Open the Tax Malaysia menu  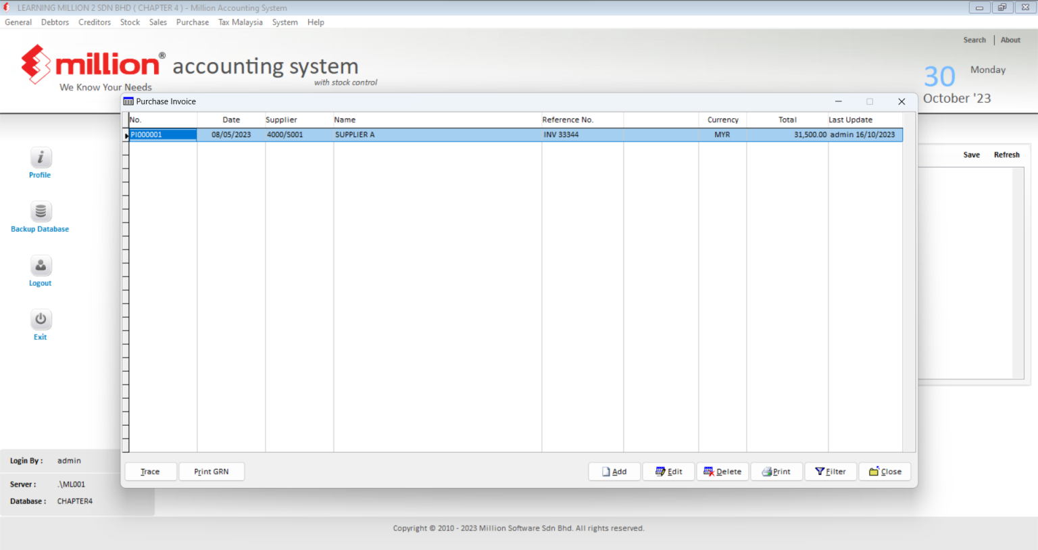240,22
